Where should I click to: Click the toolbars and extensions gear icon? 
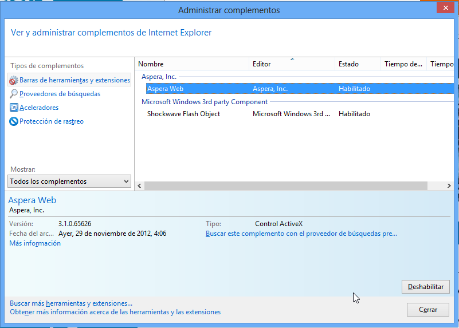click(14, 81)
